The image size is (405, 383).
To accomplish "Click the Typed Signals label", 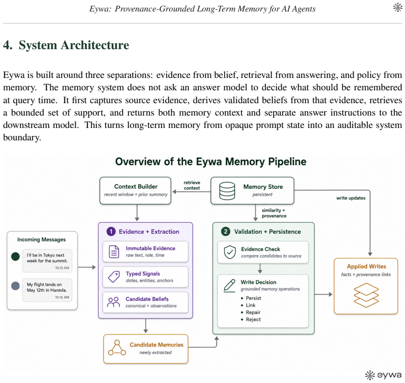I will 143,274.
